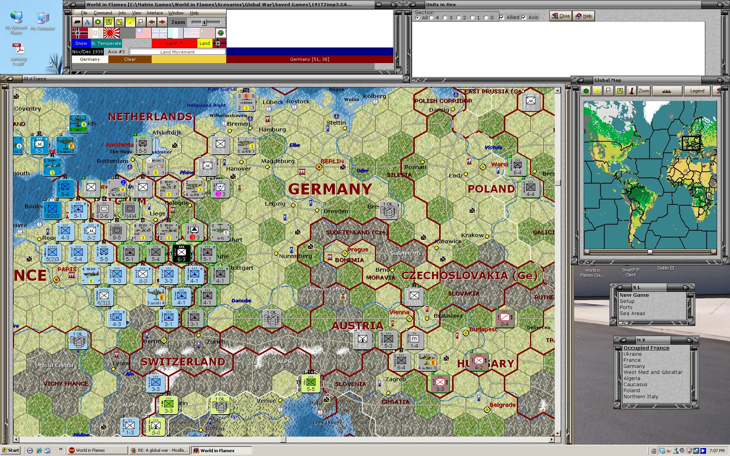
Task: Click Legend button in Global Map
Action: coord(697,91)
